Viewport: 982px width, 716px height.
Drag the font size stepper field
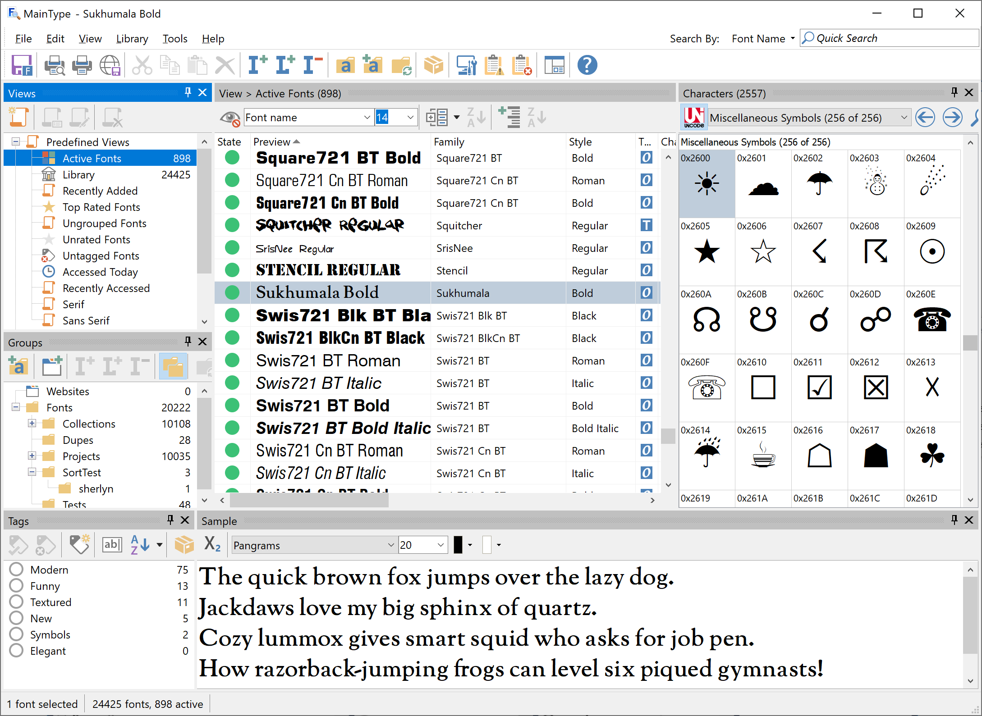point(395,118)
